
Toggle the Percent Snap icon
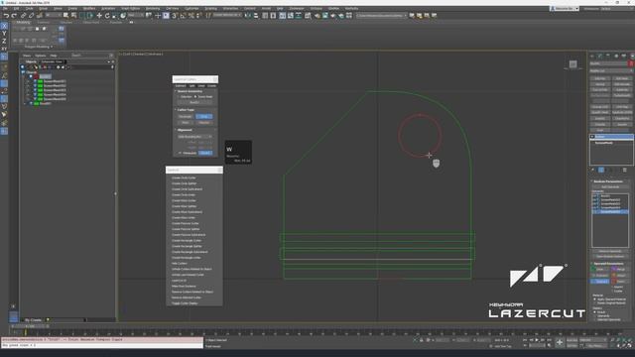click(x=191, y=16)
